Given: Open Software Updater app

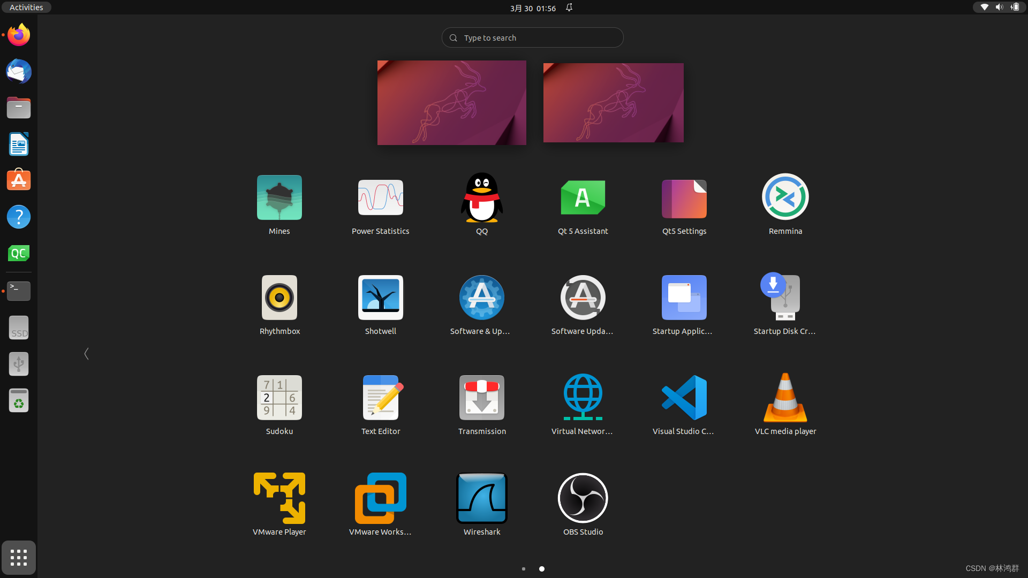Looking at the screenshot, I should coord(583,305).
